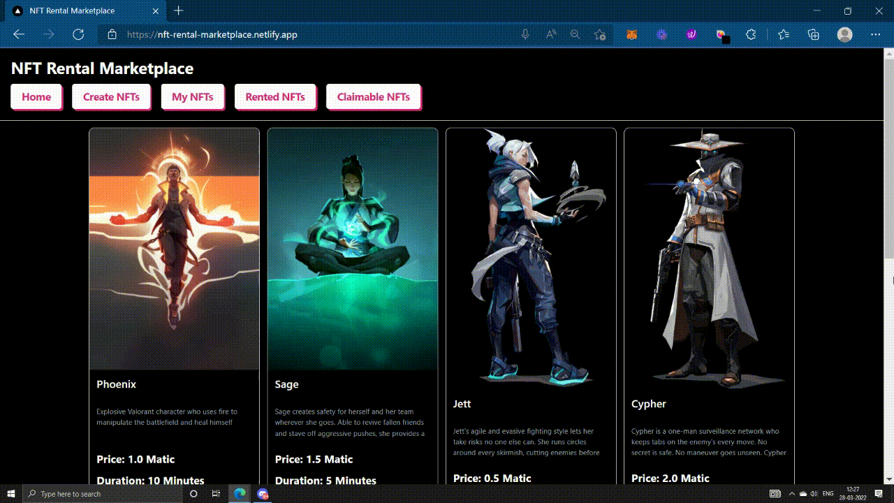Screen dimensions: 894x503
Task: Click the Extensions puzzle icon
Action: coord(751,34)
